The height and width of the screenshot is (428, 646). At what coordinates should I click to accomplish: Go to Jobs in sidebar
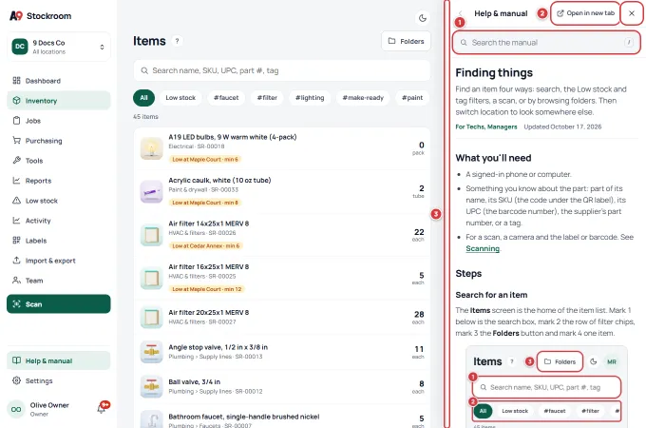59,121
